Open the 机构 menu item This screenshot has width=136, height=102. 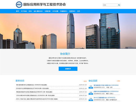30,11
